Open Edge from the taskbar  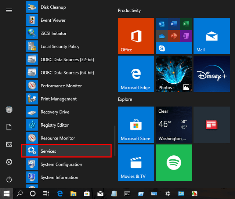[60, 193]
